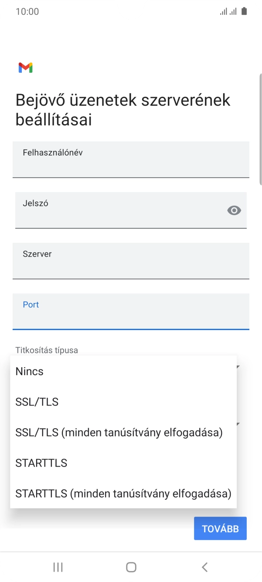Tap the Felhasználónév input field

pos(131,159)
